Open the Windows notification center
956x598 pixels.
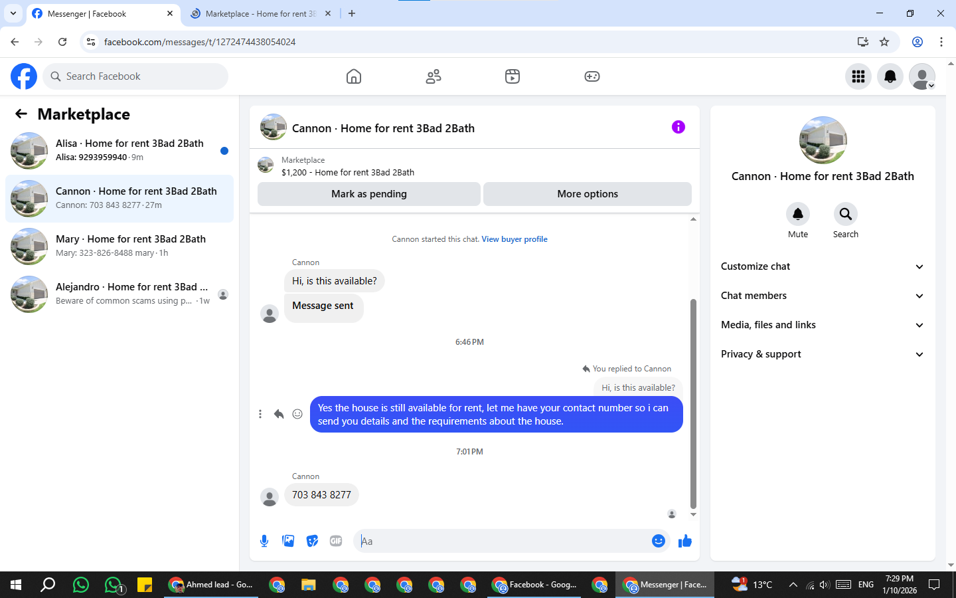point(934,585)
